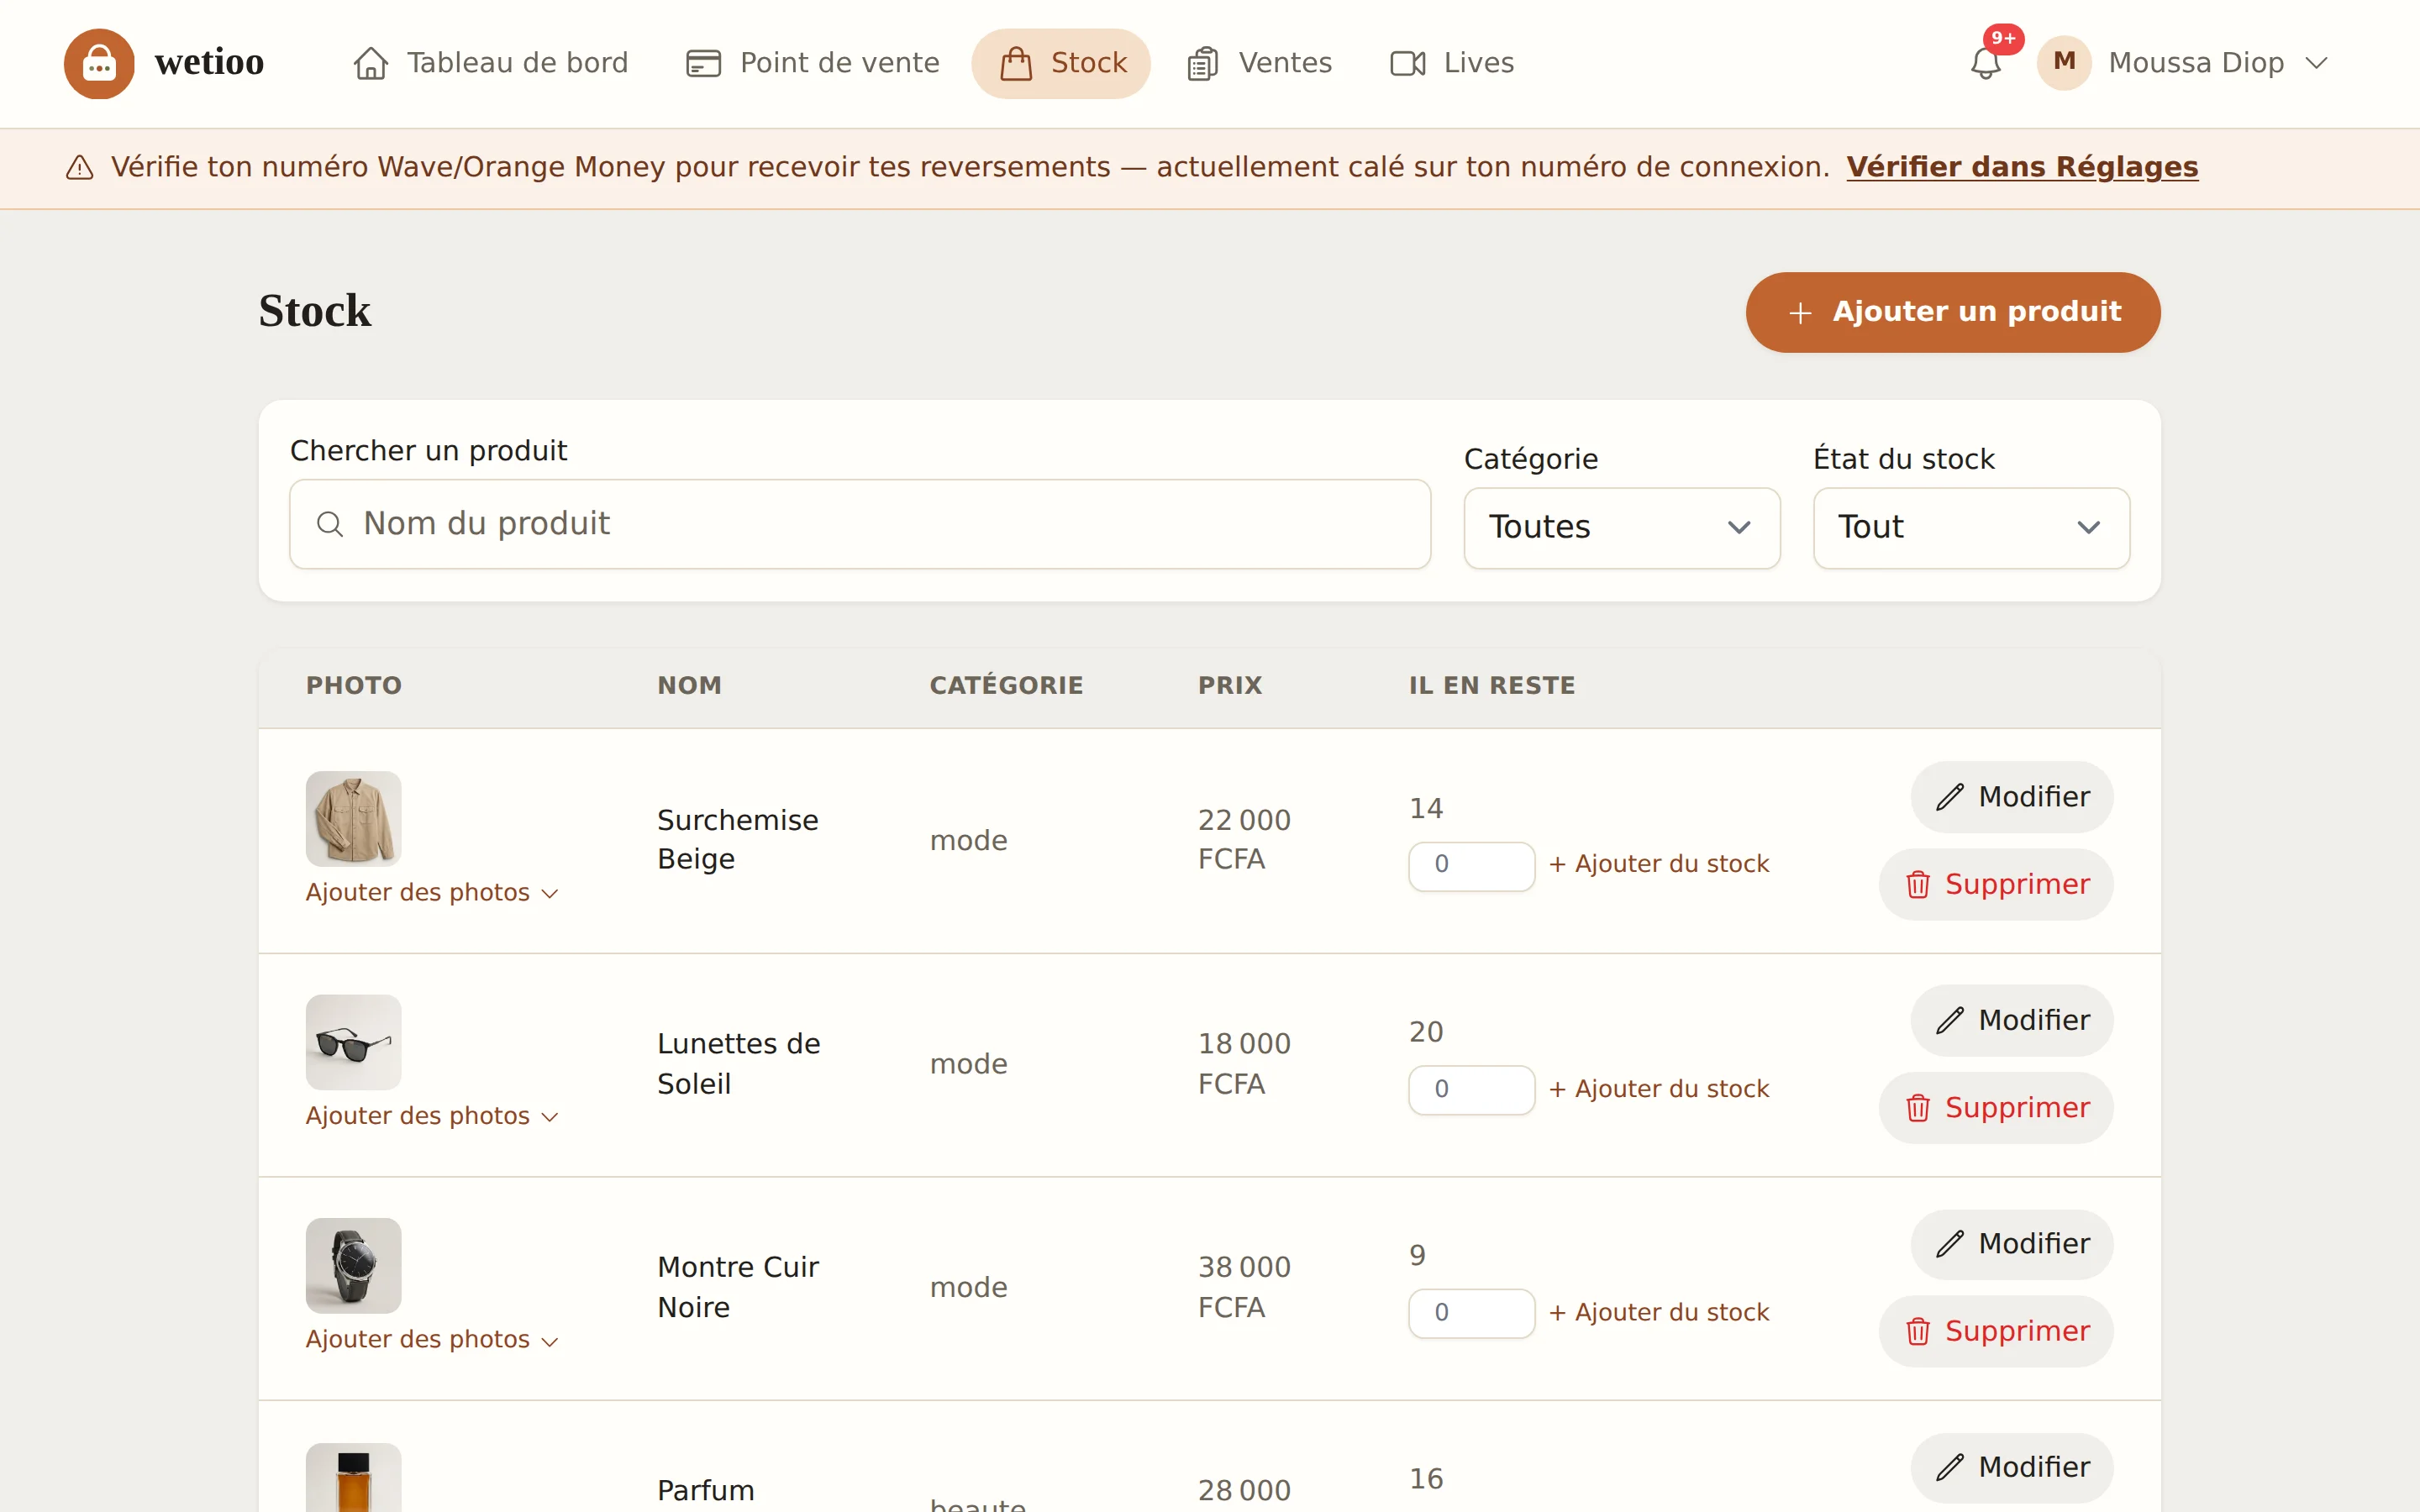The image size is (2420, 1512).
Task: Expand Ajouter des photos for Surchemise Beige
Action: point(432,893)
